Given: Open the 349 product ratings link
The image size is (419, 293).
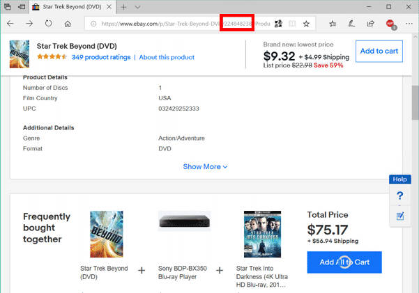Looking at the screenshot, I should point(100,57).
